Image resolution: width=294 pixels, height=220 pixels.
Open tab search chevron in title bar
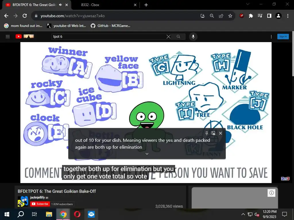click(x=248, y=4)
